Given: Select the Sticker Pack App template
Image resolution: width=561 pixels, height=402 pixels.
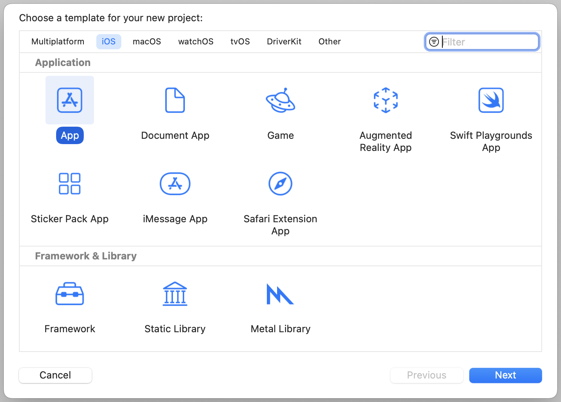Looking at the screenshot, I should point(70,184).
